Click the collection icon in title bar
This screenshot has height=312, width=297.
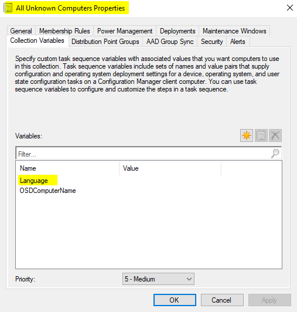[x=8, y=8]
